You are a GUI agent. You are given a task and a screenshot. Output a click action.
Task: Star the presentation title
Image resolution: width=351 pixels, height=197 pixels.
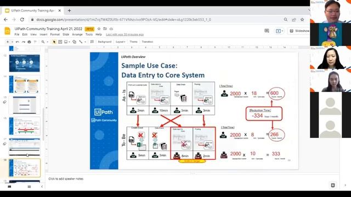click(x=99, y=29)
